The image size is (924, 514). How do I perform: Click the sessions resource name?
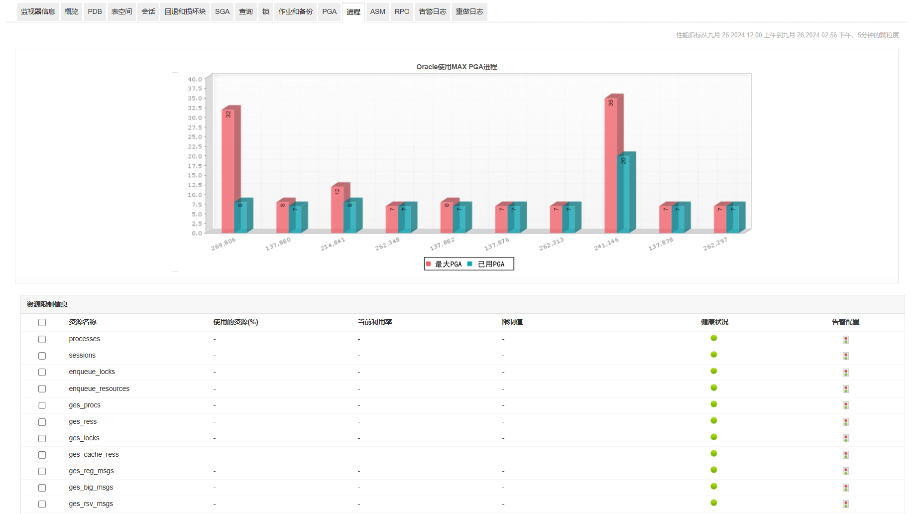[82, 356]
